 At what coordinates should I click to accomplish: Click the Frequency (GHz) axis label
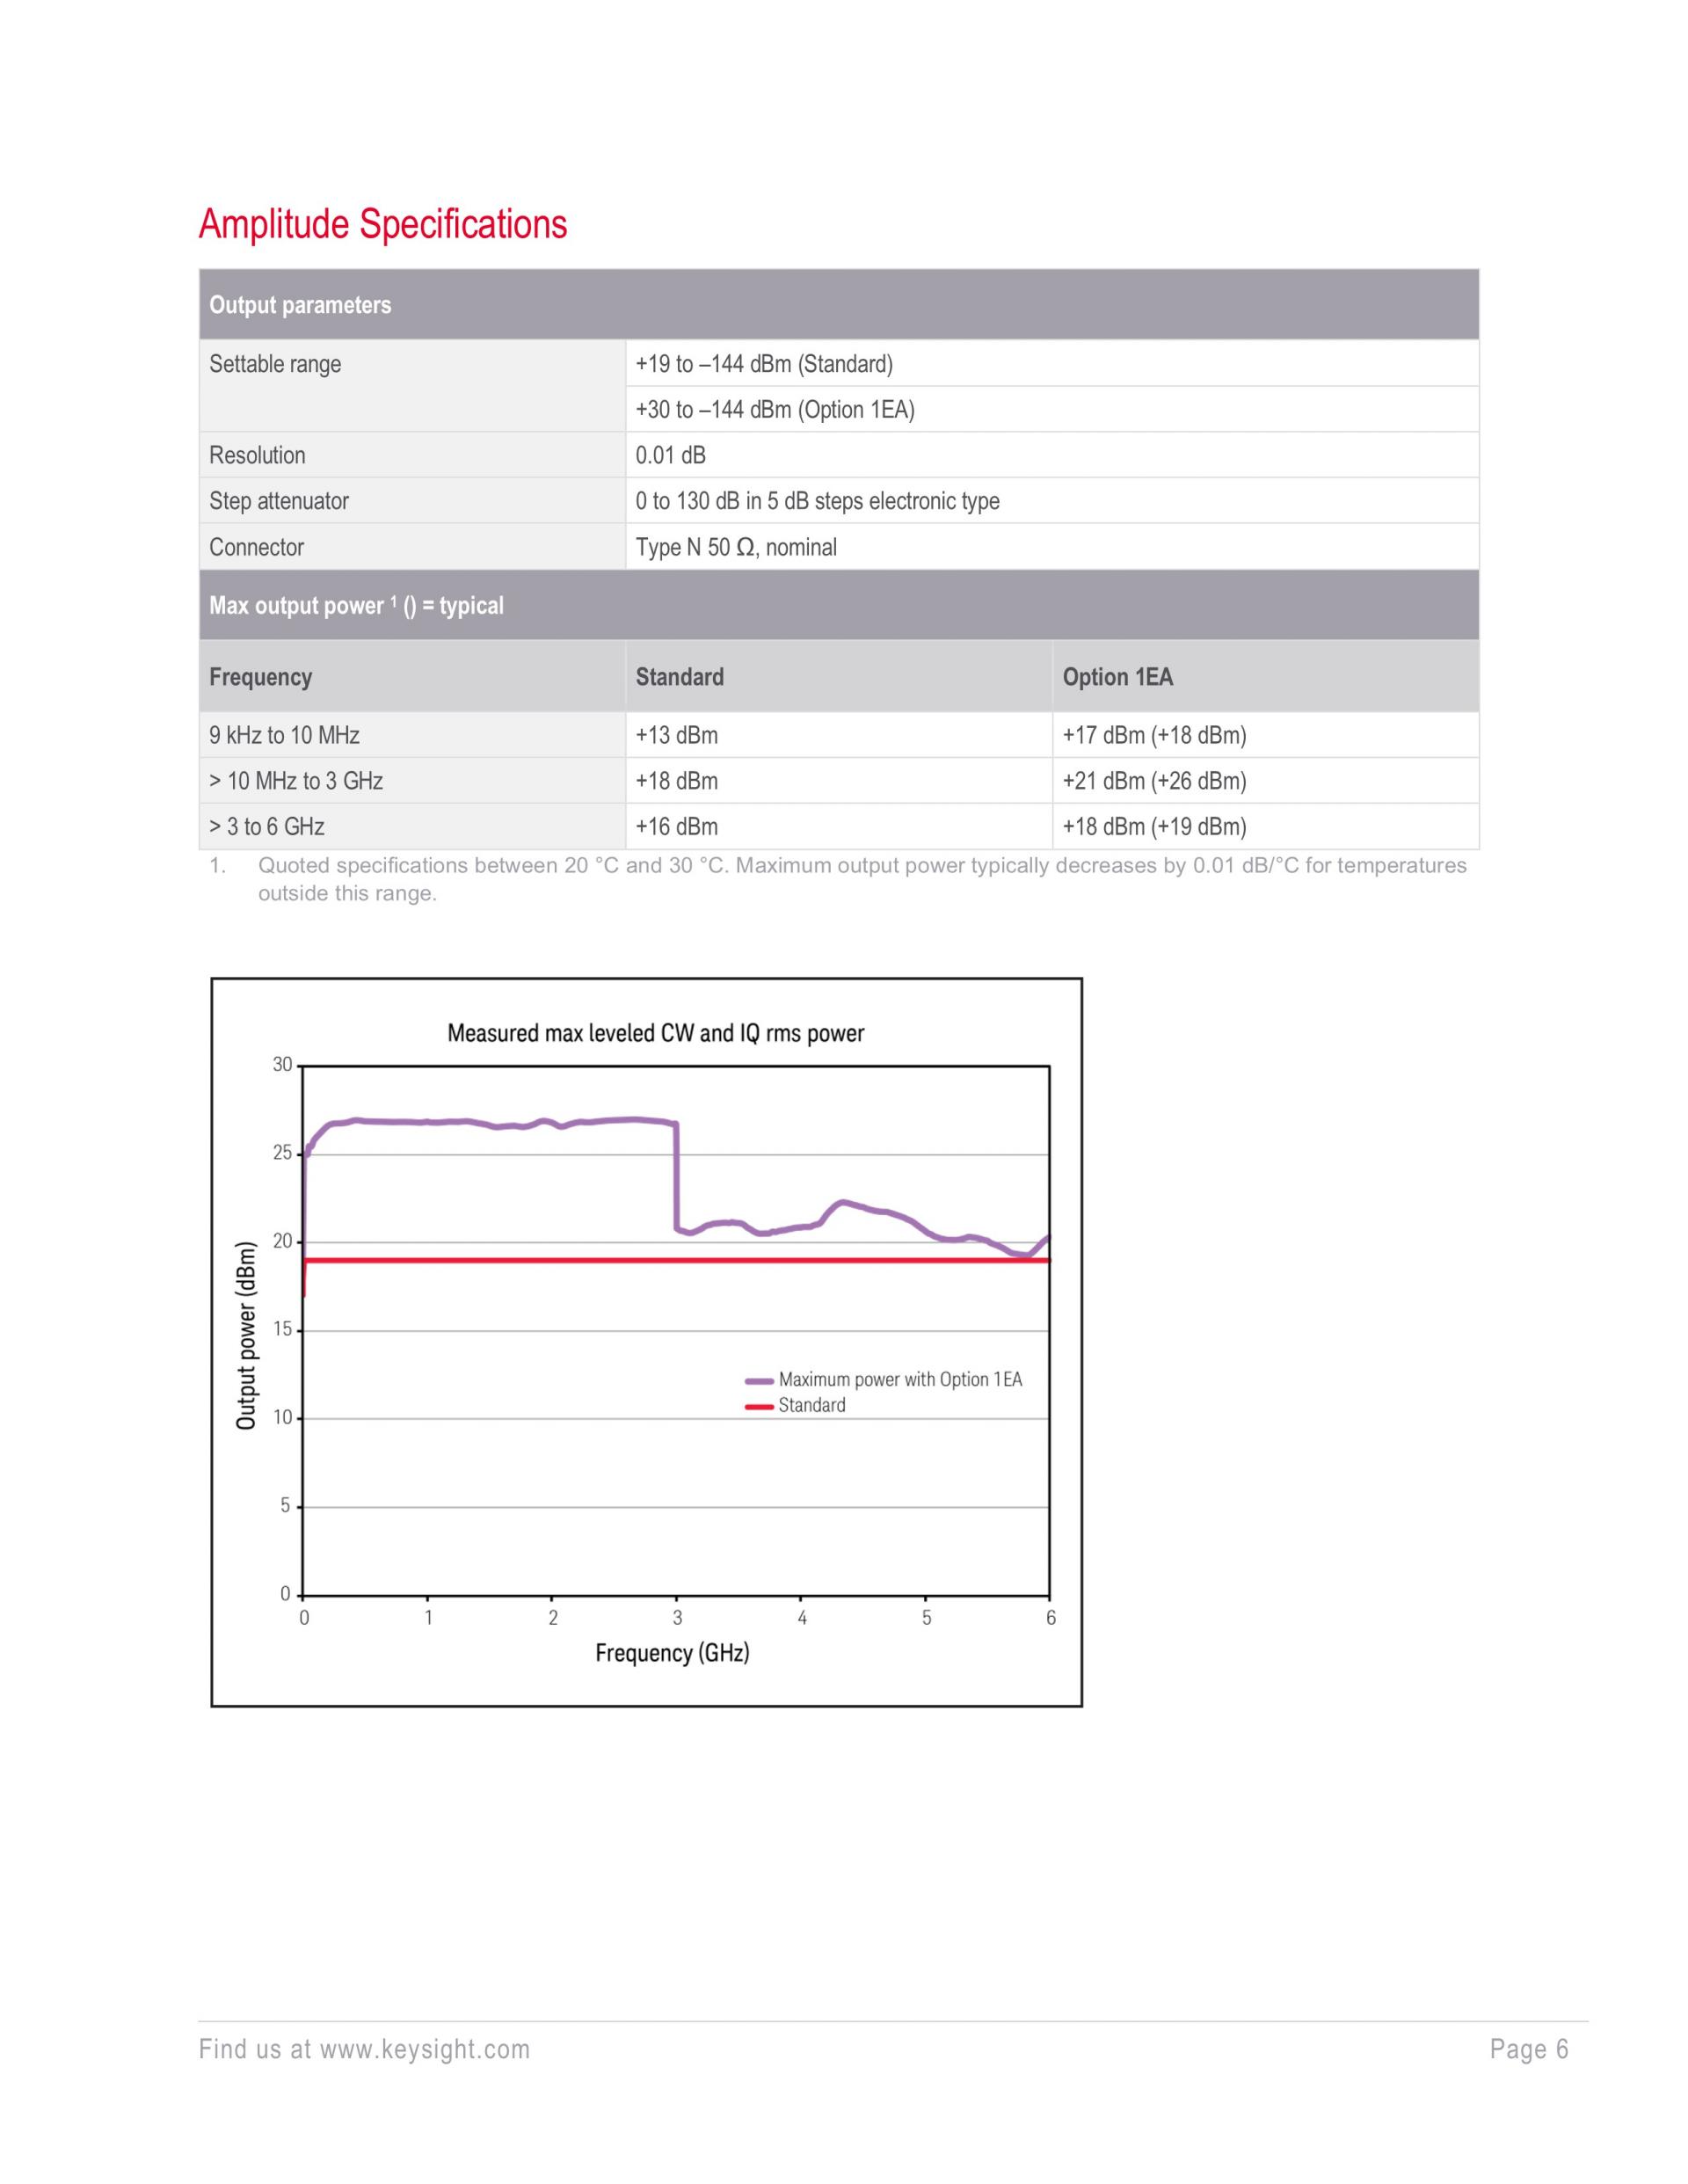(x=672, y=1653)
